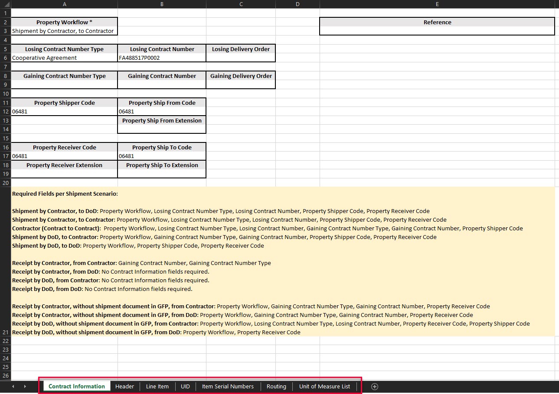
Task: Select column E header
Action: pyautogui.click(x=437, y=4)
